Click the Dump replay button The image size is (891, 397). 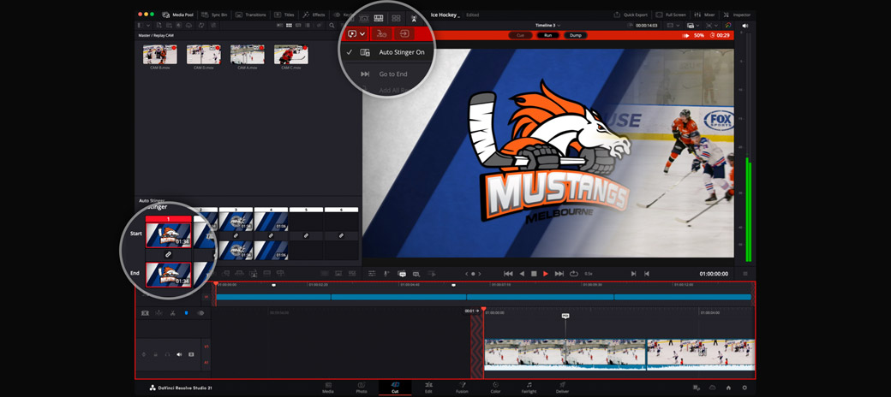575,35
